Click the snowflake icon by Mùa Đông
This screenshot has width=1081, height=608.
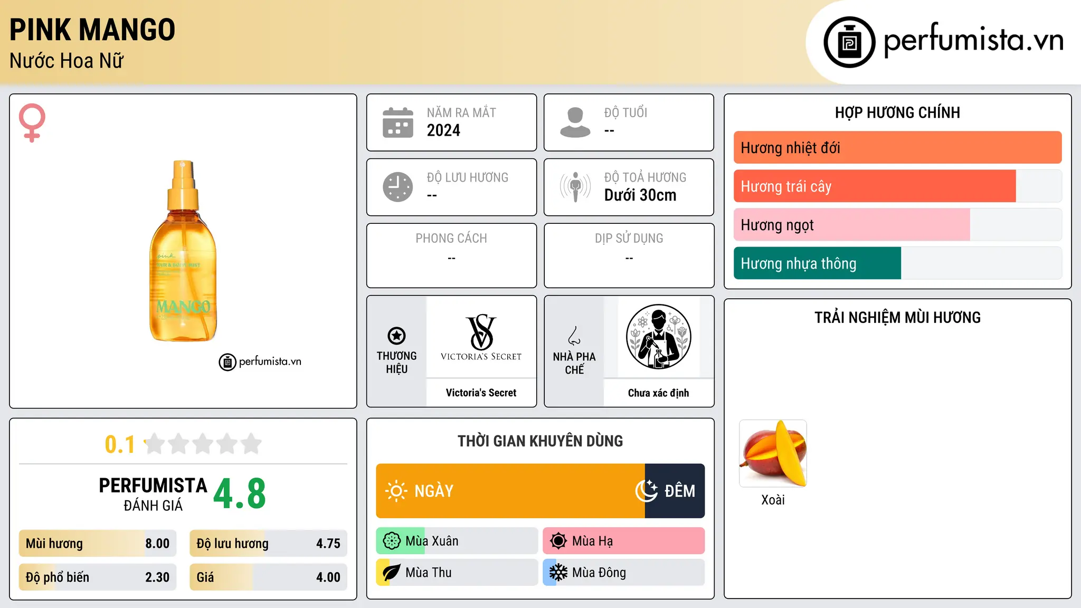pos(558,573)
